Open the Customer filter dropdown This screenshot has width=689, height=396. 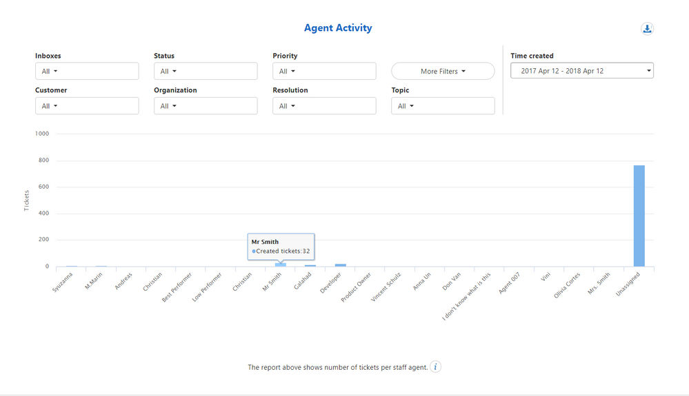87,105
